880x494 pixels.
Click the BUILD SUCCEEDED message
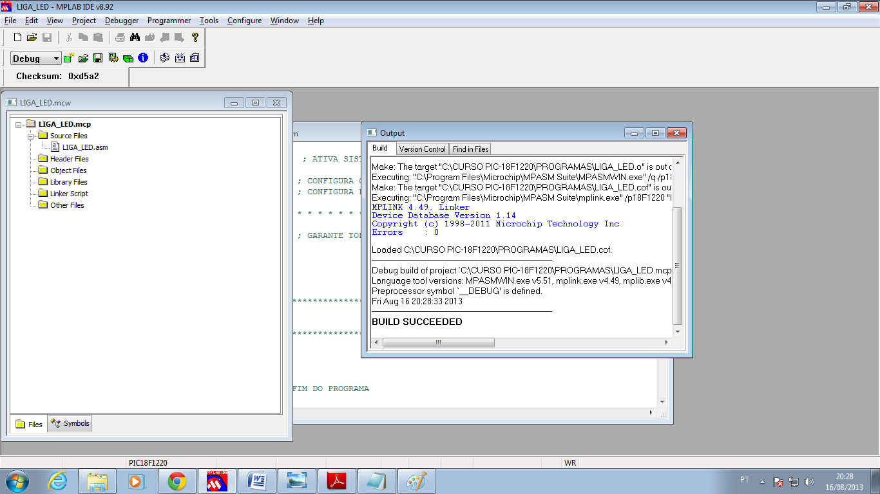(x=417, y=322)
